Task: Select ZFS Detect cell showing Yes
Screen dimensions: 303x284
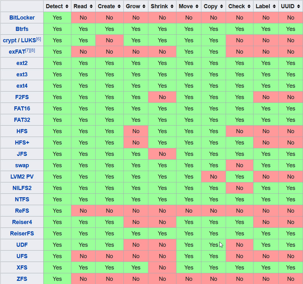Action: (57, 279)
